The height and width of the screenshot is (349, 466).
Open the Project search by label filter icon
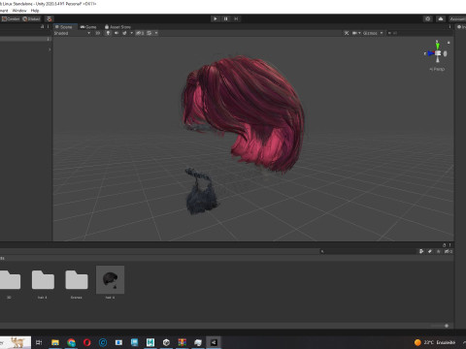[x=430, y=251]
